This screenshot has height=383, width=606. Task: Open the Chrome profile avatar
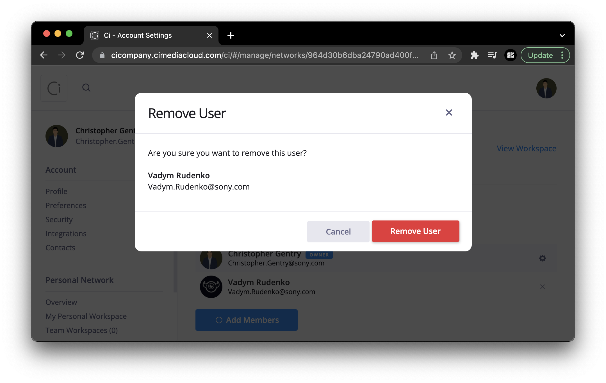pos(511,55)
